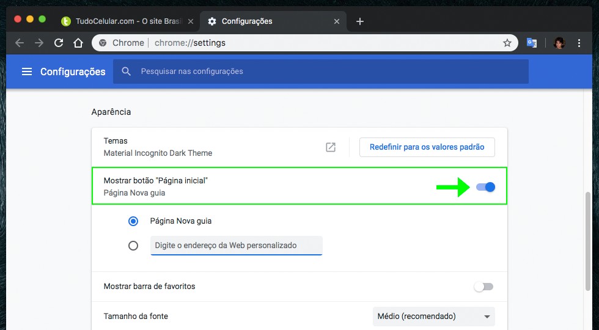Viewport: 599px width, 330px height.
Task: Click Redefinir para os valores padrão
Action: [427, 147]
